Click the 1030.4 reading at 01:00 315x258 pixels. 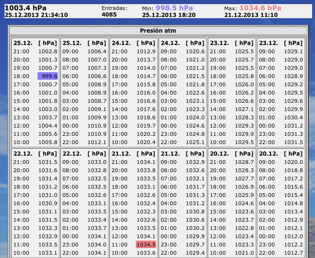293,117
